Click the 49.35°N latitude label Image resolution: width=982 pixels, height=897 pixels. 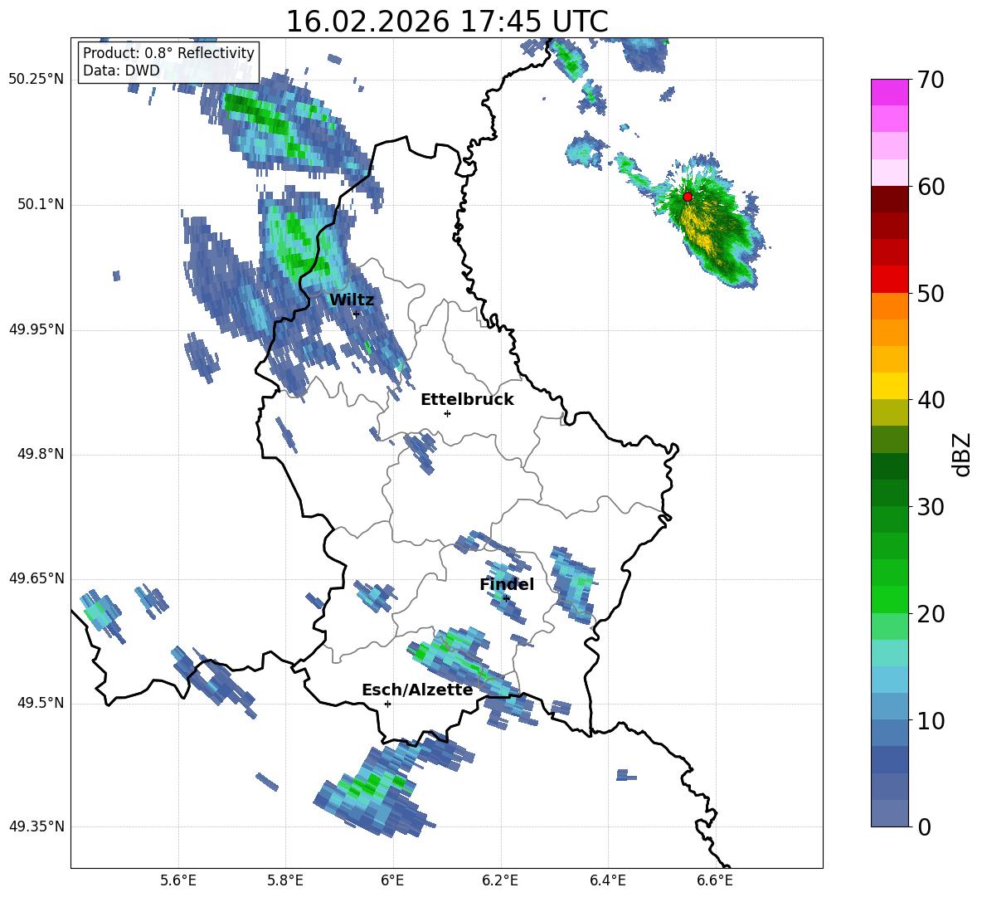point(36,826)
